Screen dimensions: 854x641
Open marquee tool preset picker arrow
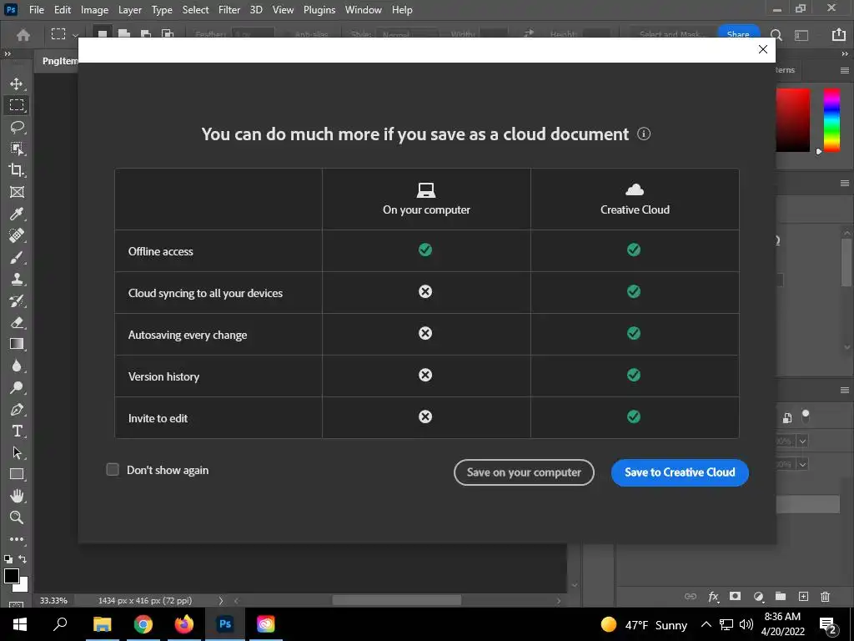point(76,35)
